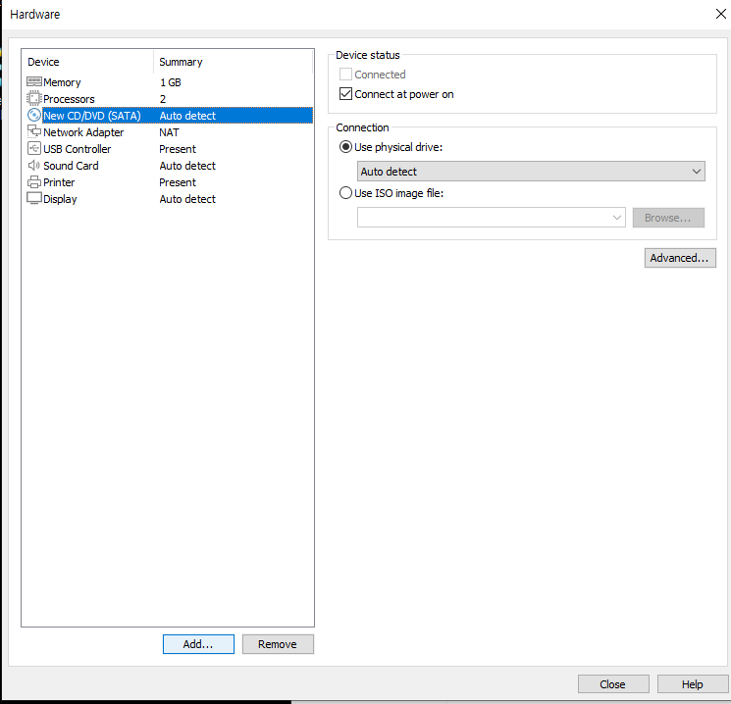This screenshot has width=731, height=704.
Task: Click the Browse button for ISO file
Action: click(x=668, y=217)
